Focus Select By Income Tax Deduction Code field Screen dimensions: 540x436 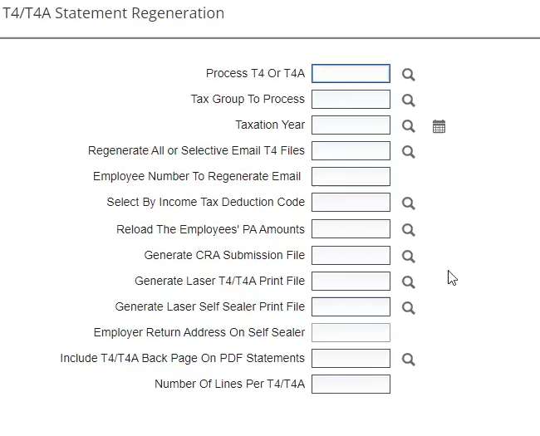tap(351, 203)
